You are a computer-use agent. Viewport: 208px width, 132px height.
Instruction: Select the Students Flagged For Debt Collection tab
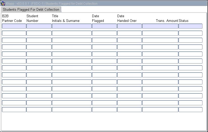pyautogui.click(x=31, y=9)
